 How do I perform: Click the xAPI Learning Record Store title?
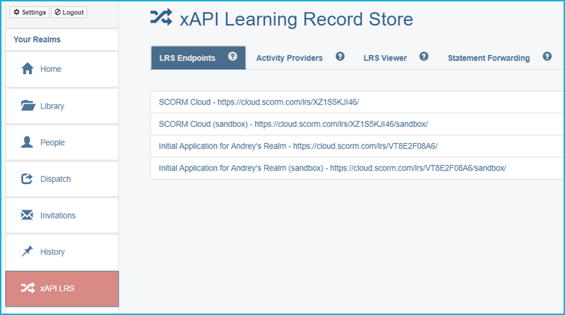(296, 19)
